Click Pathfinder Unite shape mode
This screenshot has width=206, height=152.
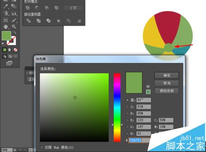28,7
